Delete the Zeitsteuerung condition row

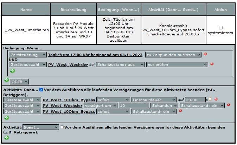[205, 55]
